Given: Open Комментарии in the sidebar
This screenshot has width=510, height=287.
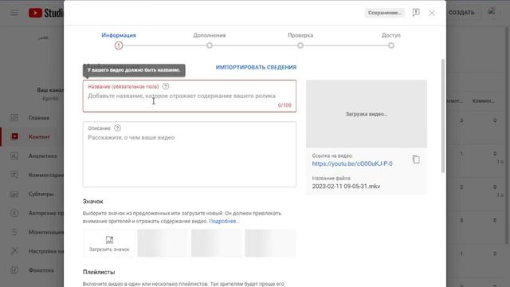Looking at the screenshot, I should pos(33,175).
